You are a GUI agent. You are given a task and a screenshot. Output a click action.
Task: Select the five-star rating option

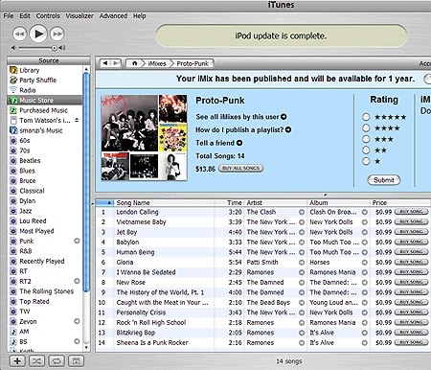click(366, 117)
